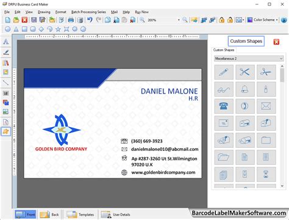
Task: Select the custom shapes star tool in sidebar
Action: click(x=6, y=131)
